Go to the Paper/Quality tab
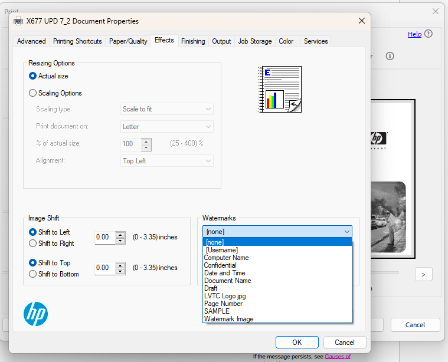448x362 pixels. point(128,41)
